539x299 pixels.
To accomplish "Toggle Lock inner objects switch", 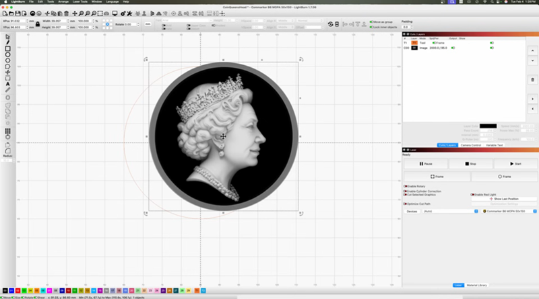I will [x=371, y=27].
